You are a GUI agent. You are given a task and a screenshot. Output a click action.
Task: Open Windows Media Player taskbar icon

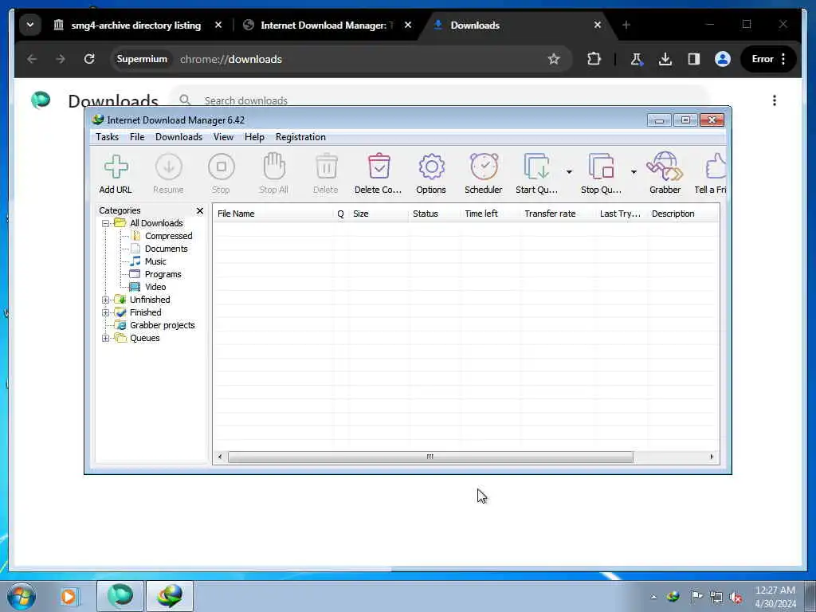point(69,596)
